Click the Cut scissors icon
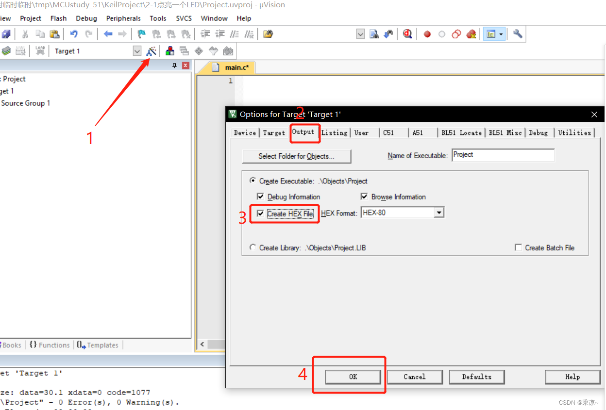The height and width of the screenshot is (410, 606). (25, 34)
